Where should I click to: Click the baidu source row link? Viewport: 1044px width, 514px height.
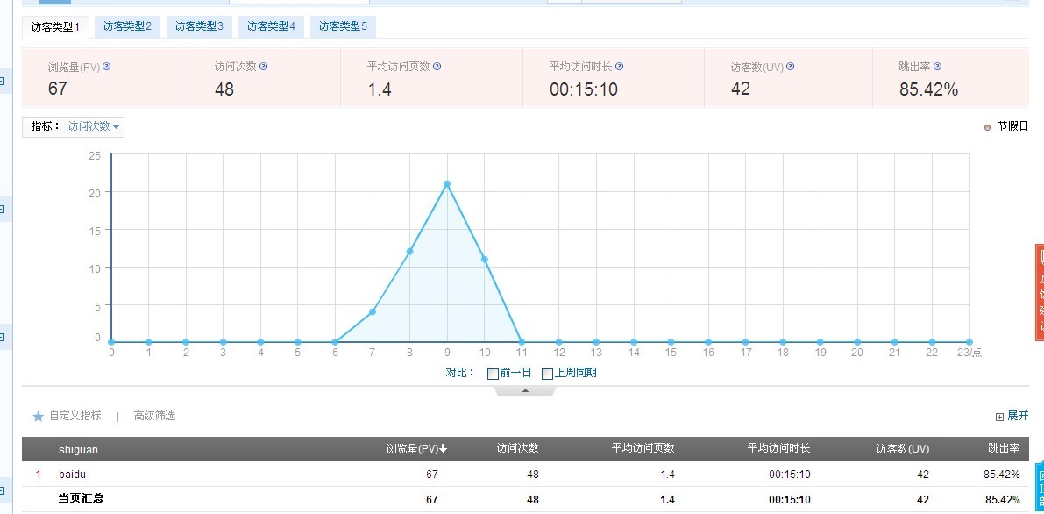72,475
